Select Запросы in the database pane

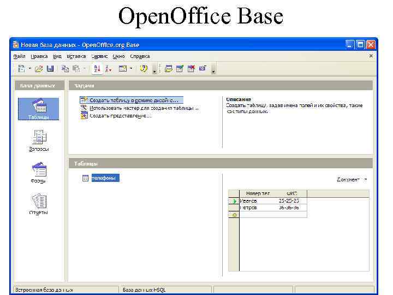(39, 141)
